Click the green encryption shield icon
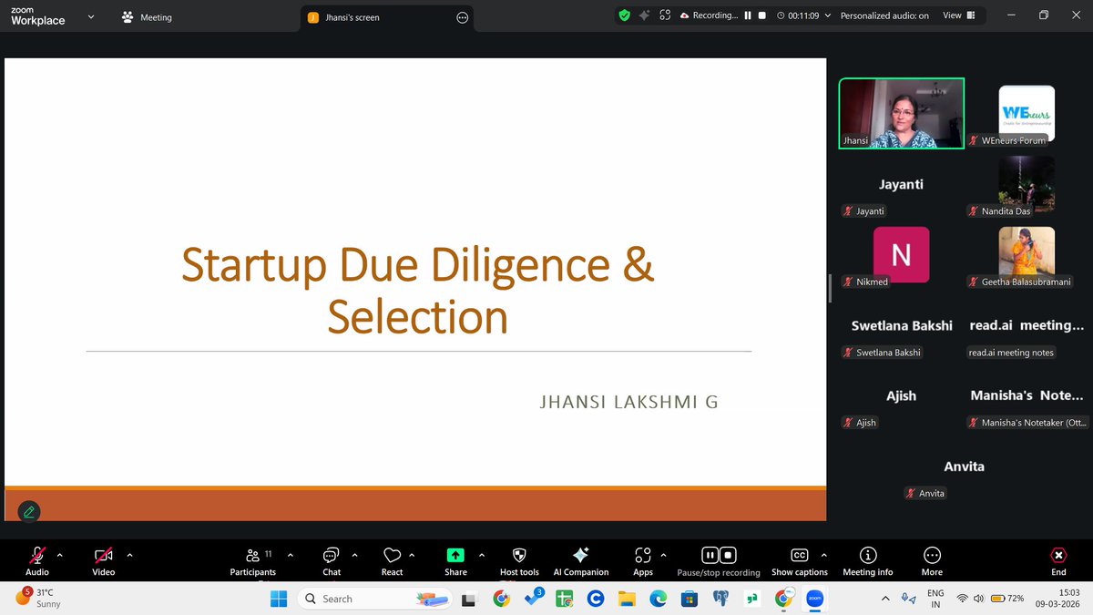Viewport: 1093px width, 615px height. click(624, 15)
